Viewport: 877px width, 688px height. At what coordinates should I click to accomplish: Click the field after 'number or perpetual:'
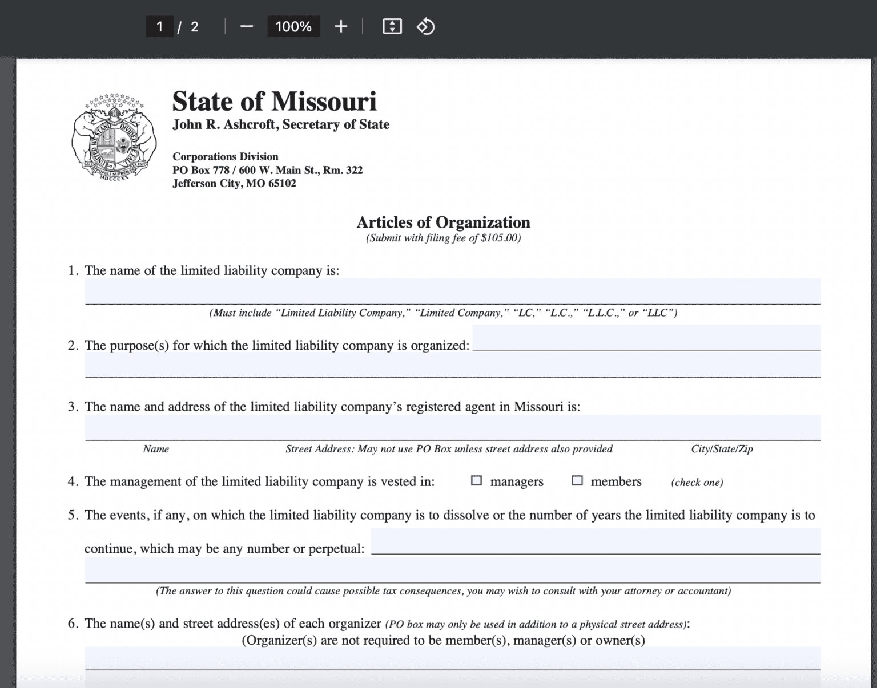pos(596,541)
